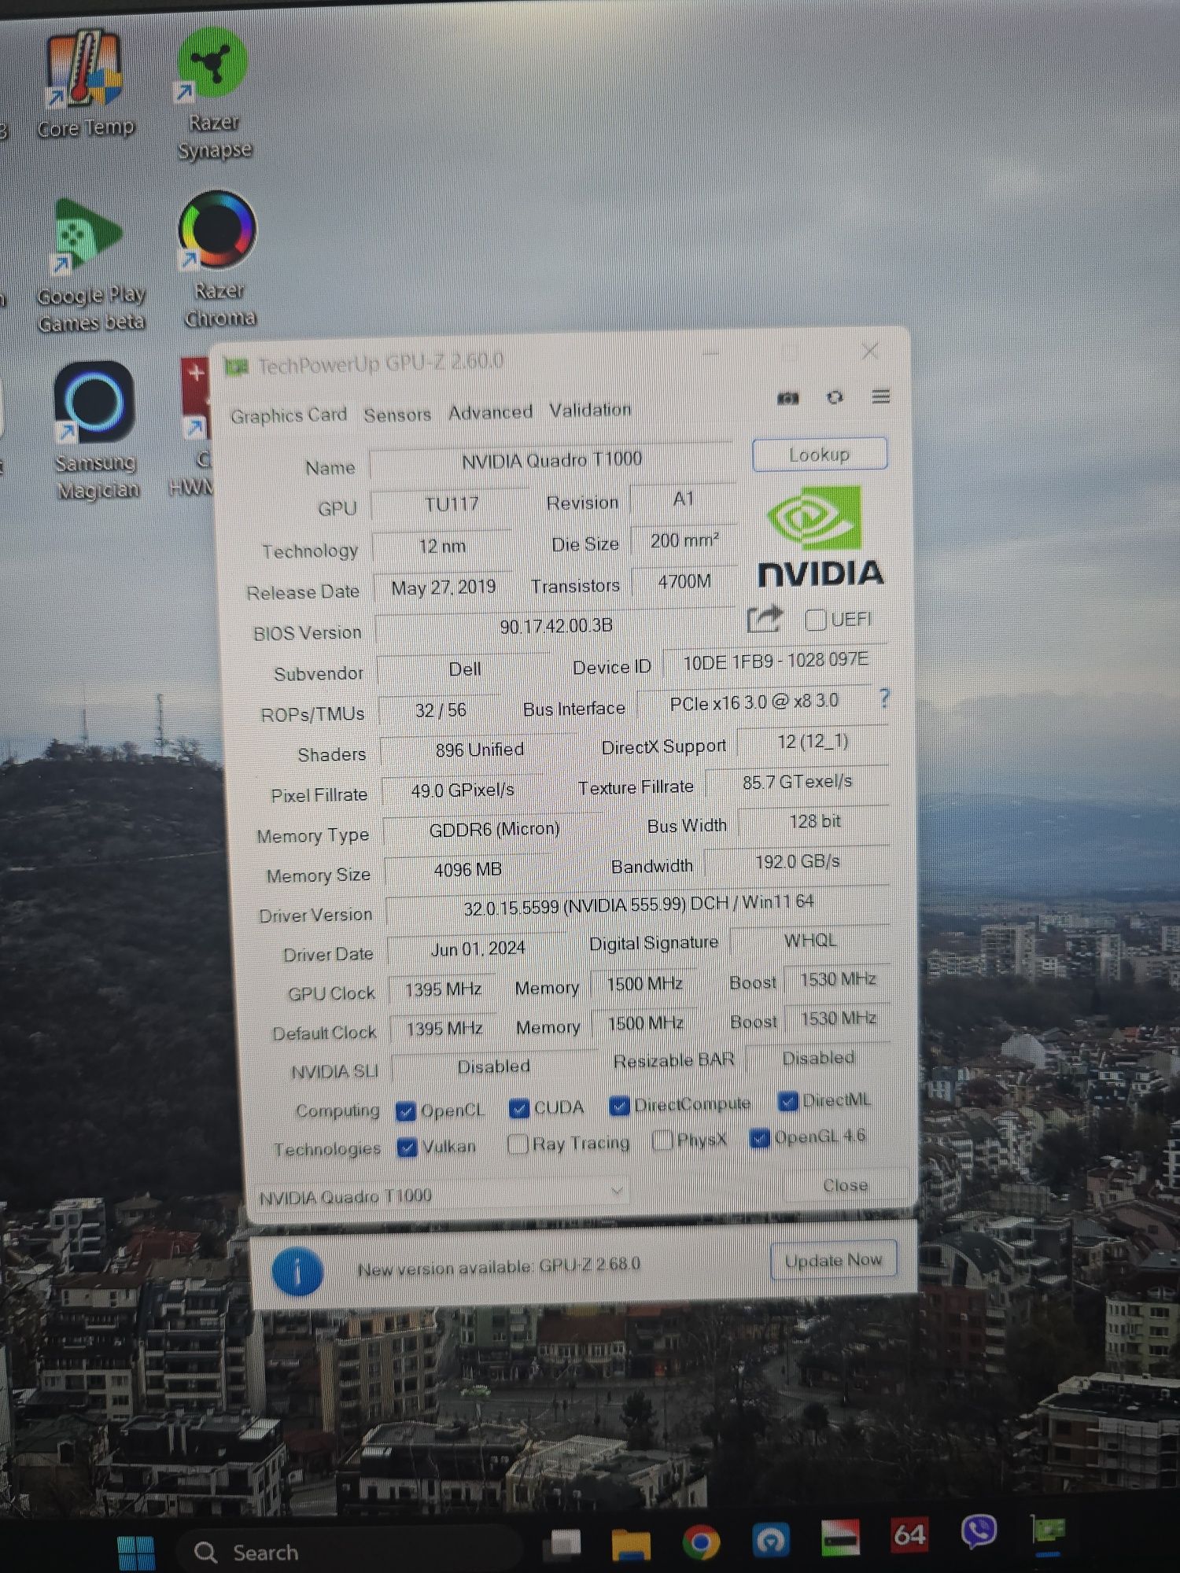Launch Razer Synapse from the desktop
This screenshot has width=1180, height=1573.
tap(214, 93)
